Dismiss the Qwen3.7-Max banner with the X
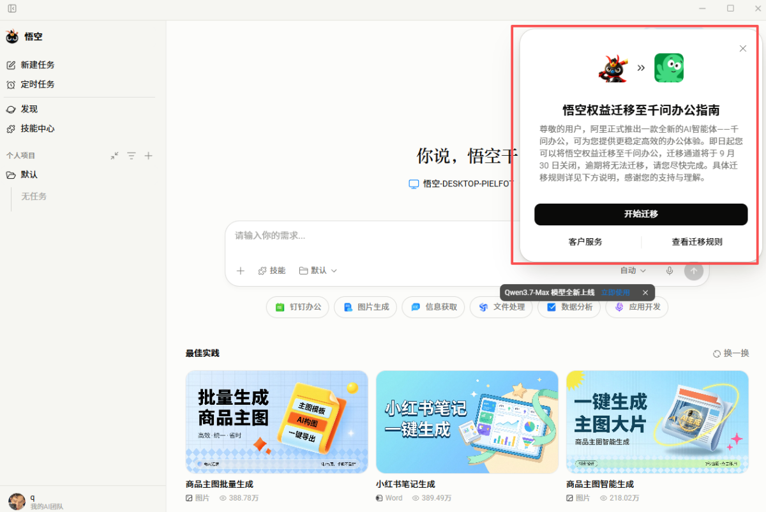766x512 pixels. (645, 292)
